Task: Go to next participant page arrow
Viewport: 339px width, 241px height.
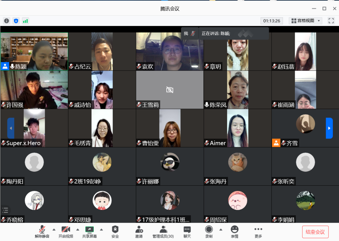Action: click(x=329, y=128)
